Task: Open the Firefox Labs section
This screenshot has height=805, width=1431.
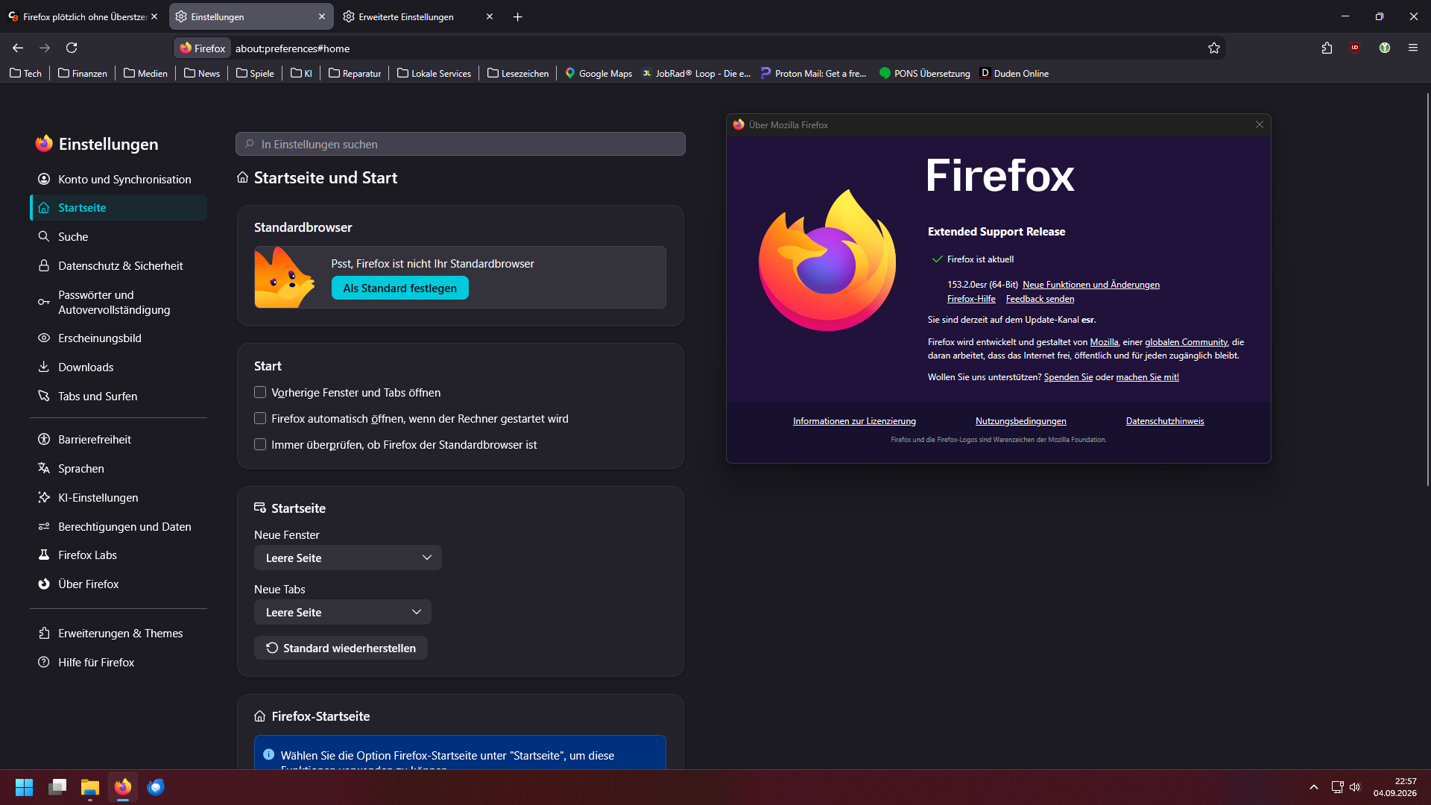Action: (119, 555)
